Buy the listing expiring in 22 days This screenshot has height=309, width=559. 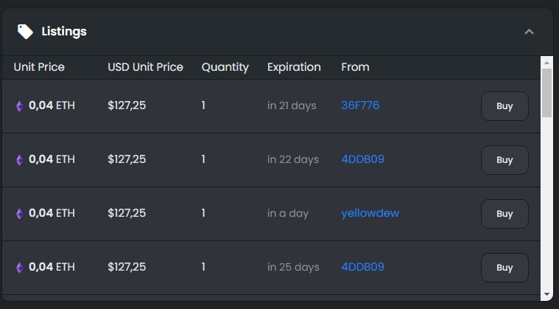pyautogui.click(x=504, y=160)
